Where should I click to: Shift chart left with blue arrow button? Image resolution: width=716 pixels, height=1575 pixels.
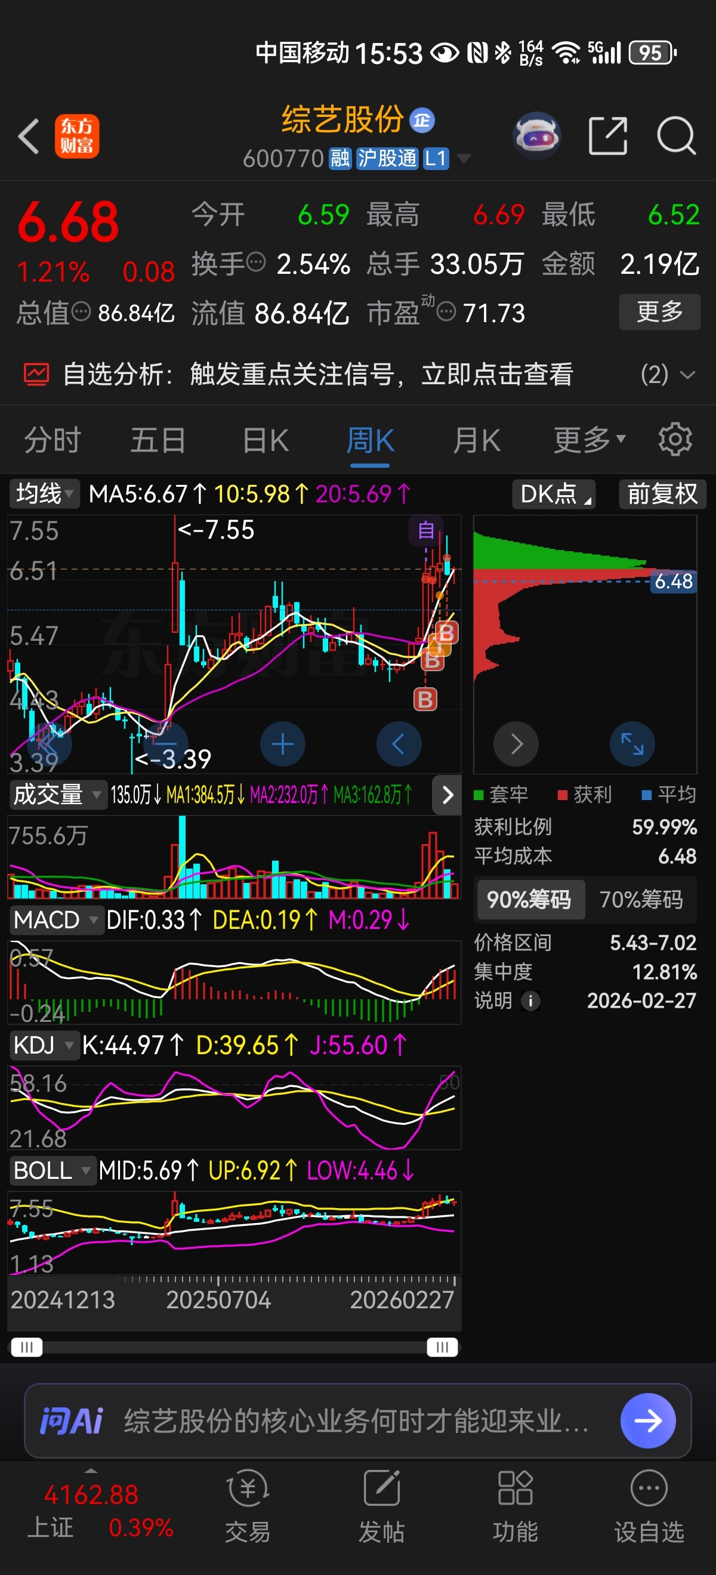click(x=399, y=744)
